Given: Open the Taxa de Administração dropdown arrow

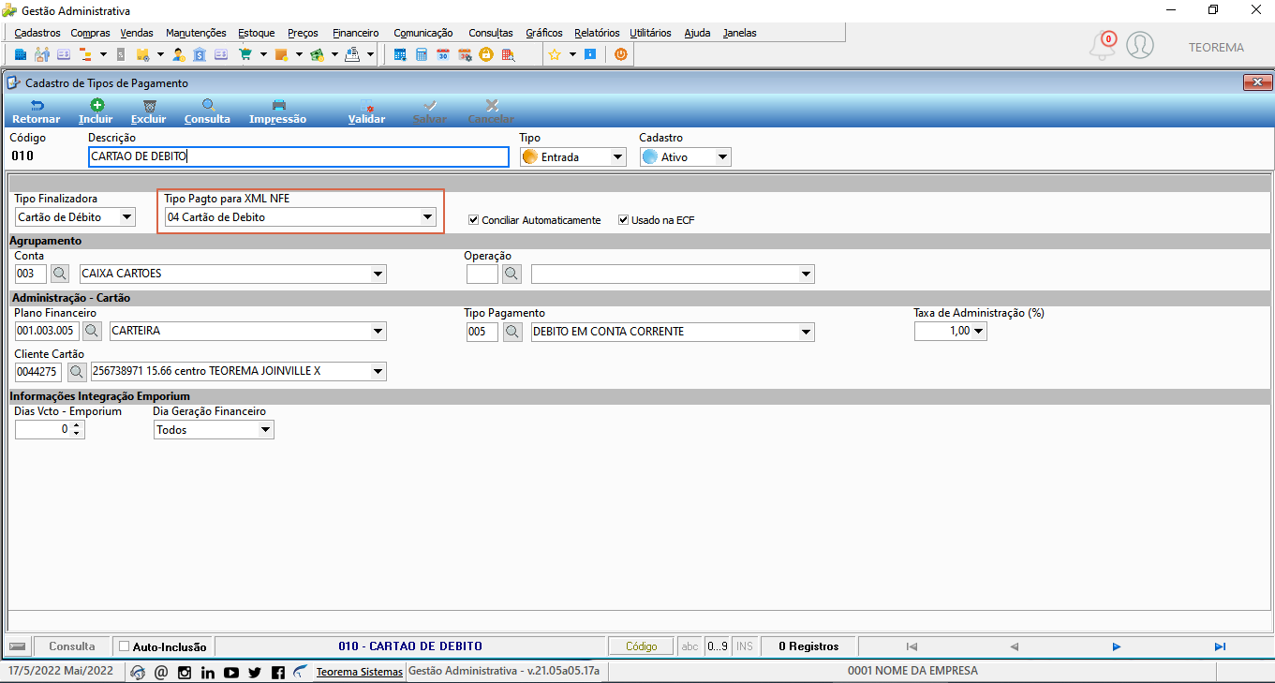Looking at the screenshot, I should 979,332.
